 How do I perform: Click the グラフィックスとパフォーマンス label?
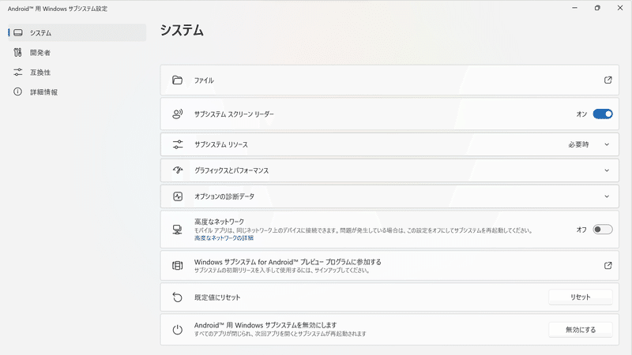[x=231, y=170]
